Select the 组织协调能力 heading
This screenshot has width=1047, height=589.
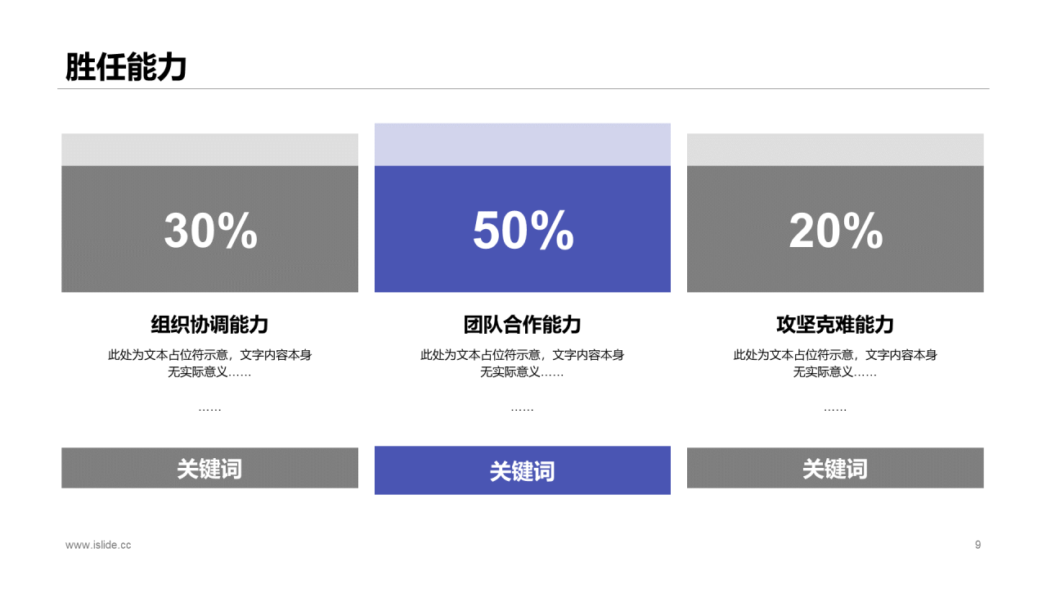(x=209, y=325)
